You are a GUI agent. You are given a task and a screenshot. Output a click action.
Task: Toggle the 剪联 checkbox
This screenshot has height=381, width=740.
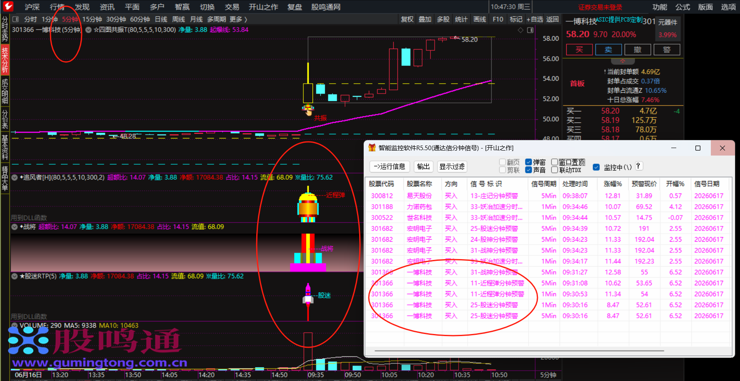[502, 170]
